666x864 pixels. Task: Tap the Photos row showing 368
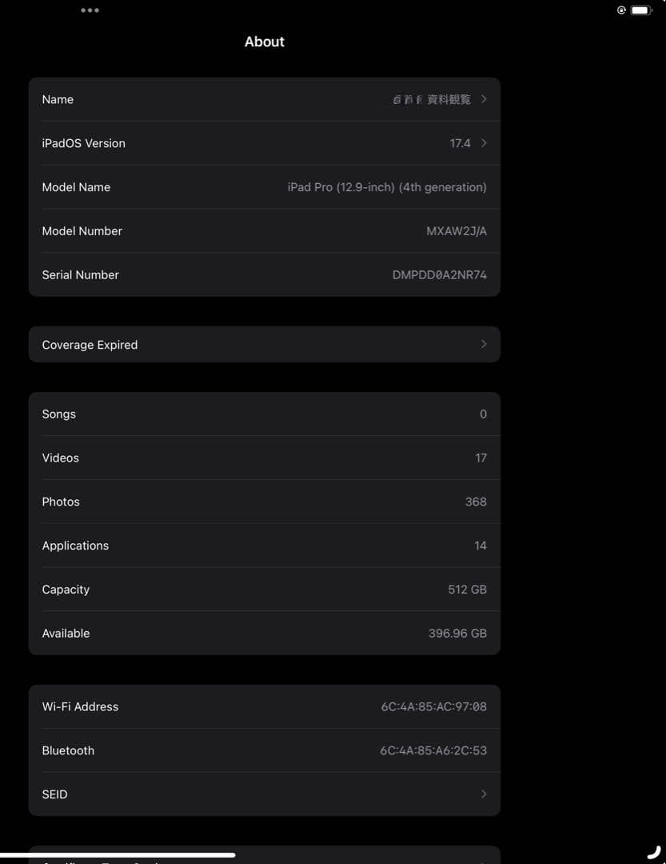[x=264, y=502]
